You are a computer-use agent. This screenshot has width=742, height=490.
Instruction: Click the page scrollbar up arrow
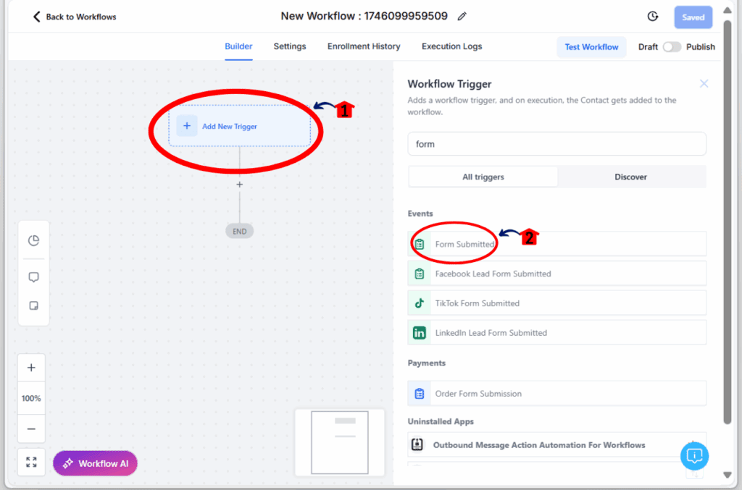tap(728, 10)
